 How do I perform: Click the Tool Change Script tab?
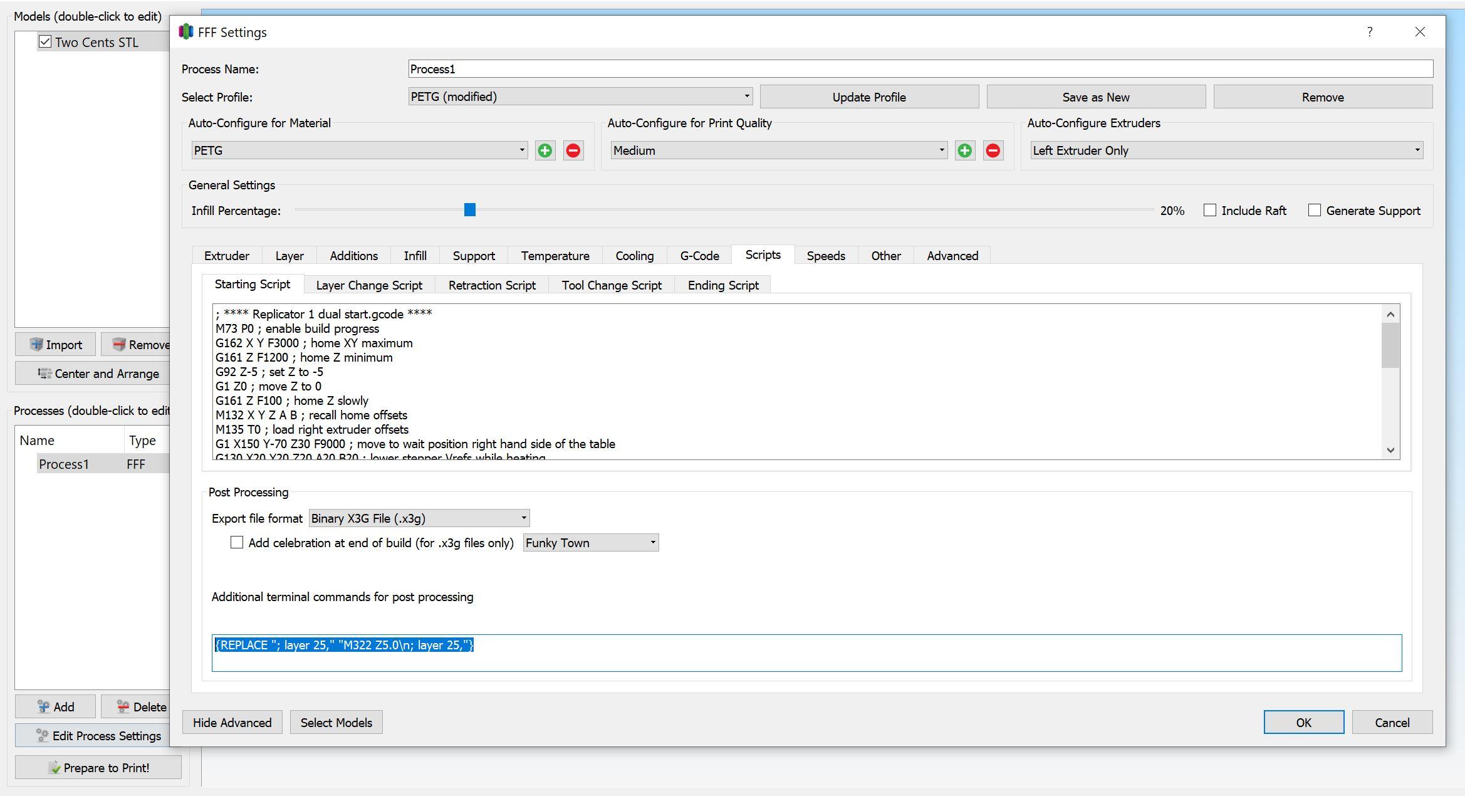[x=610, y=285]
